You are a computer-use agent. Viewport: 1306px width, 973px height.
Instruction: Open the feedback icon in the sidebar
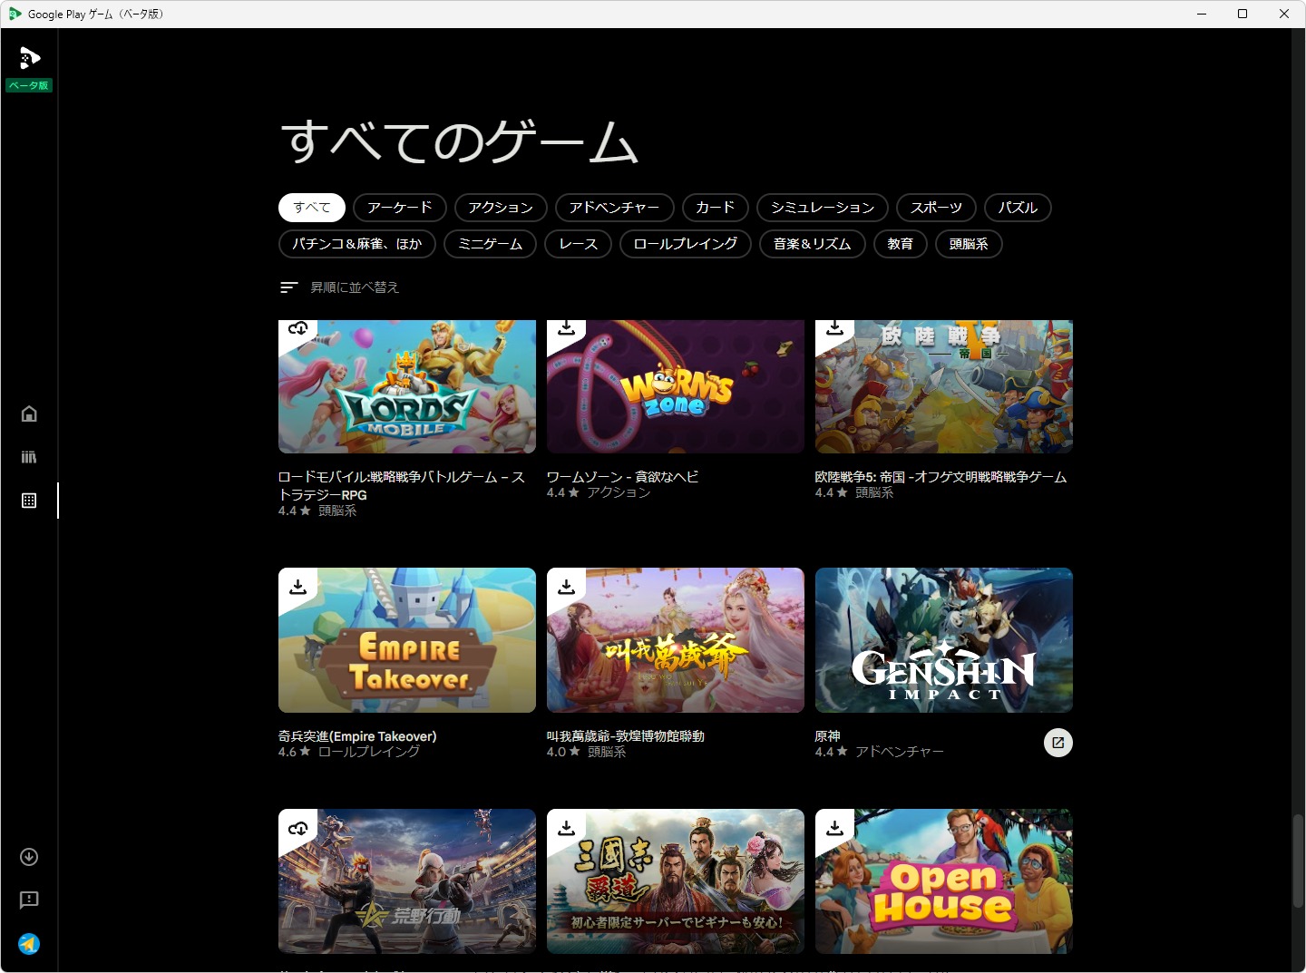click(x=28, y=900)
